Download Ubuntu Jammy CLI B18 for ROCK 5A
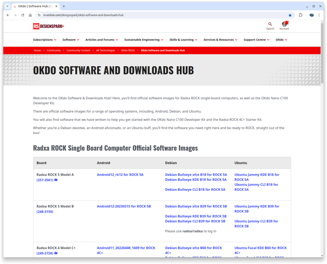The image size is (327, 264). point(256,187)
